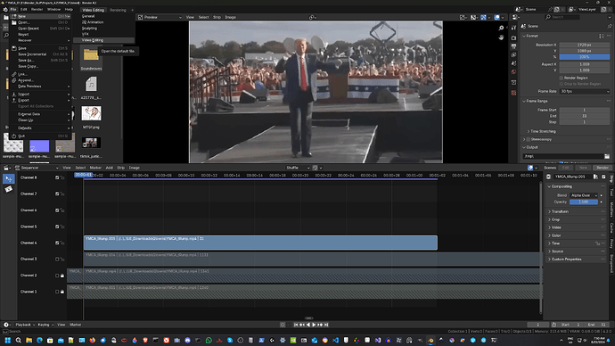Toggle Channel 8 mute checkbox
The width and height of the screenshot is (615, 346).
pos(57,177)
